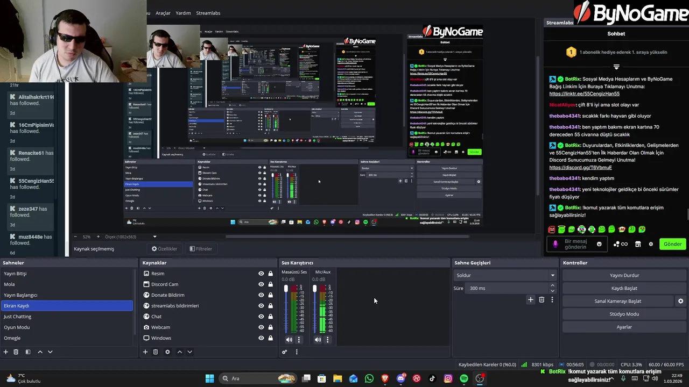The image size is (689, 387).
Task: Delete selected scene using trash icon in Sahneler
Action: click(x=16, y=352)
